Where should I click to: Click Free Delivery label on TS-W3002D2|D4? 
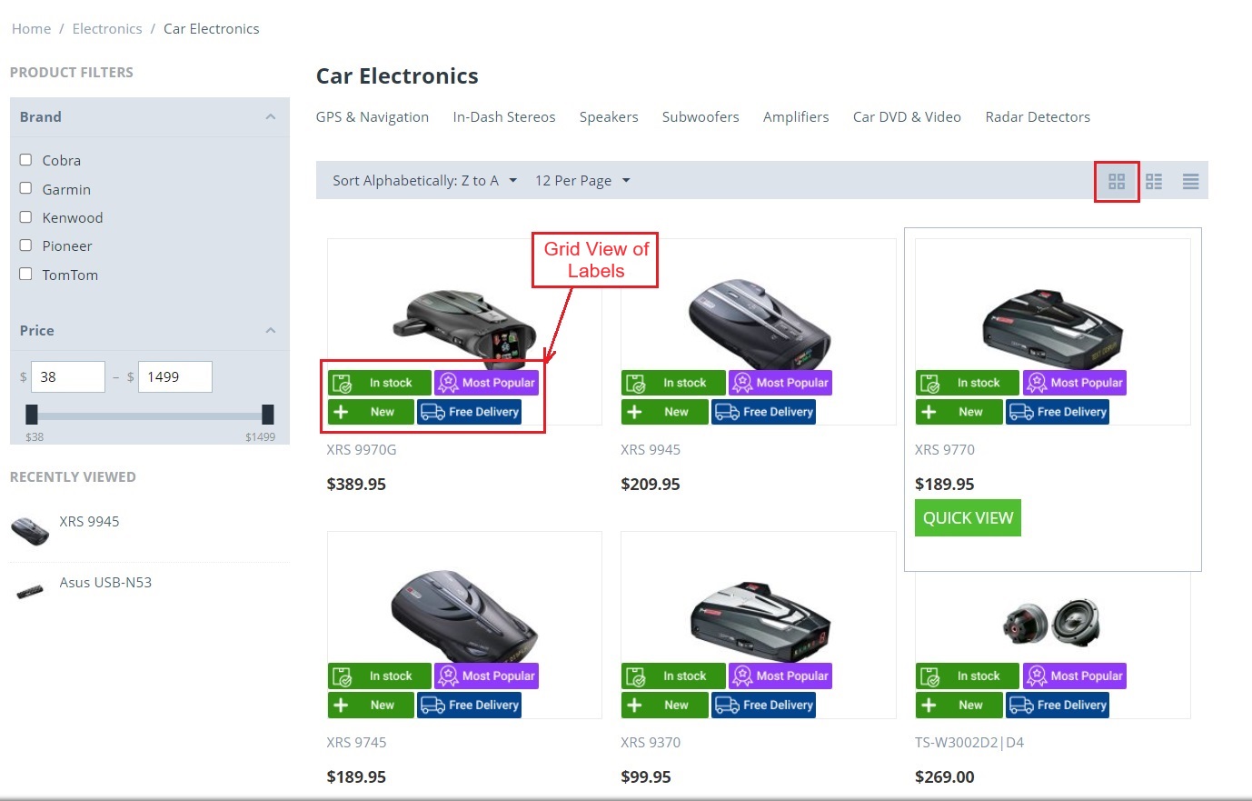point(1058,705)
